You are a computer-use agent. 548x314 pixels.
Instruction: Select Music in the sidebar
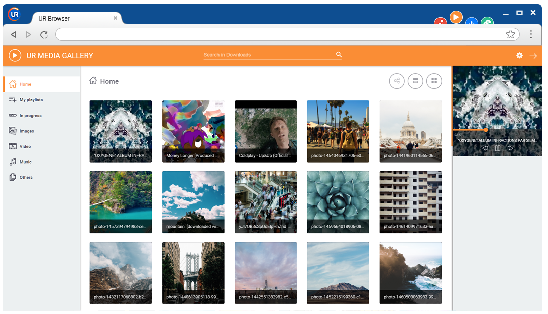coord(25,162)
